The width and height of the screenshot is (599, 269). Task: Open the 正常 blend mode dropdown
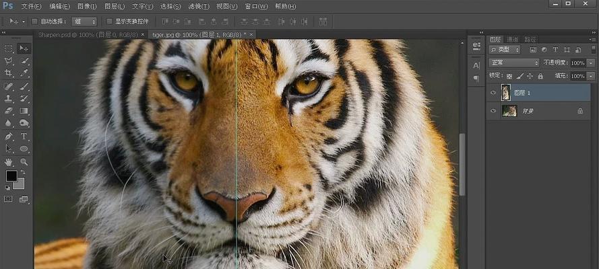(514, 63)
